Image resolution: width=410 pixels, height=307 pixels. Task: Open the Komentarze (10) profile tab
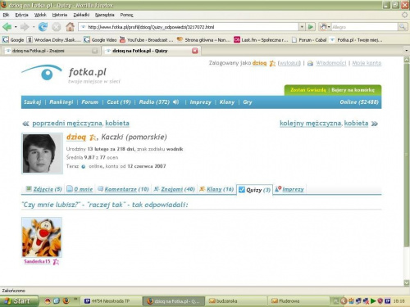(123, 189)
